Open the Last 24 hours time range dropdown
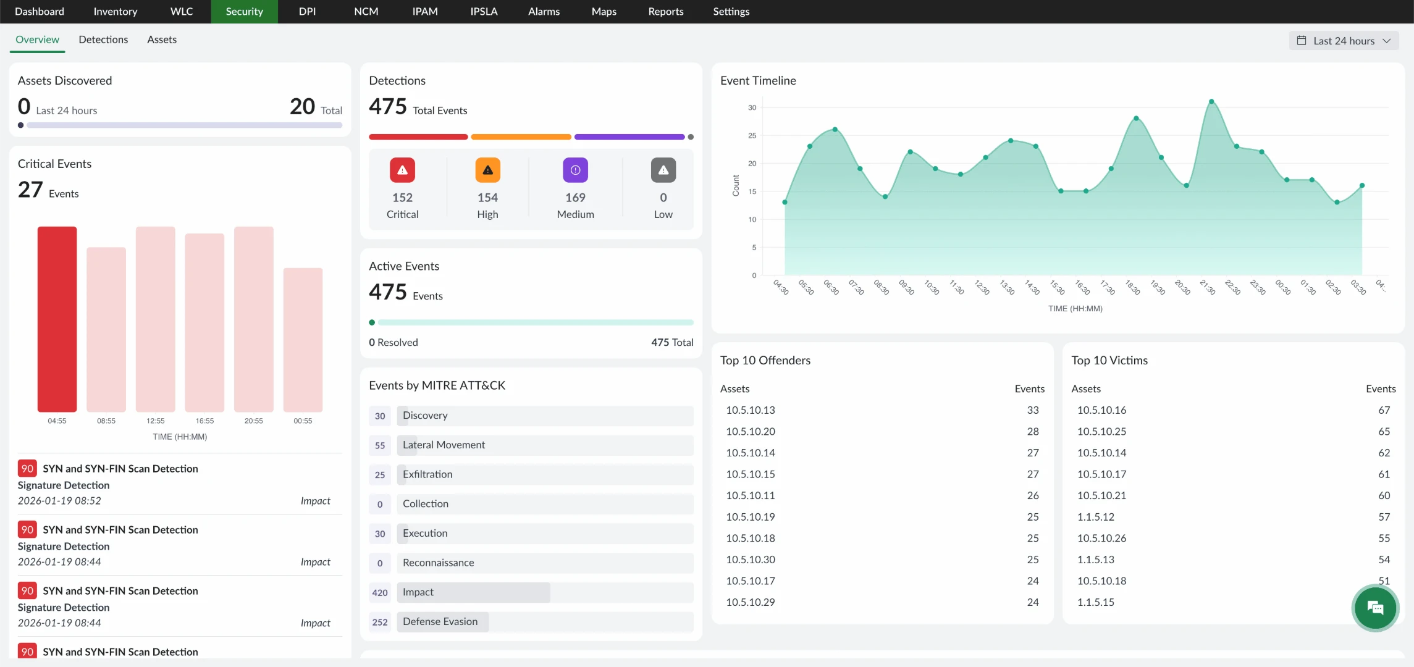Image resolution: width=1414 pixels, height=667 pixels. pyautogui.click(x=1344, y=40)
